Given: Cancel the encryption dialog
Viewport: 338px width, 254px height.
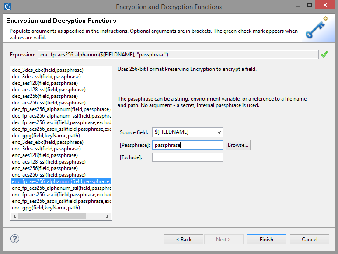Looking at the screenshot, I should tap(309, 239).
